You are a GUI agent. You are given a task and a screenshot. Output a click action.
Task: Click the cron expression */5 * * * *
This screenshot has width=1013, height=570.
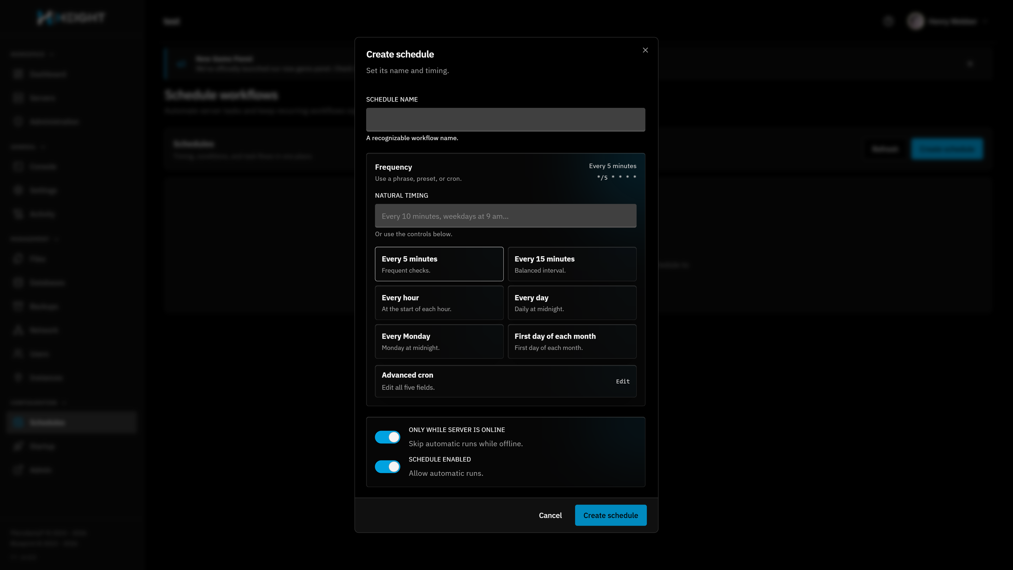click(616, 177)
